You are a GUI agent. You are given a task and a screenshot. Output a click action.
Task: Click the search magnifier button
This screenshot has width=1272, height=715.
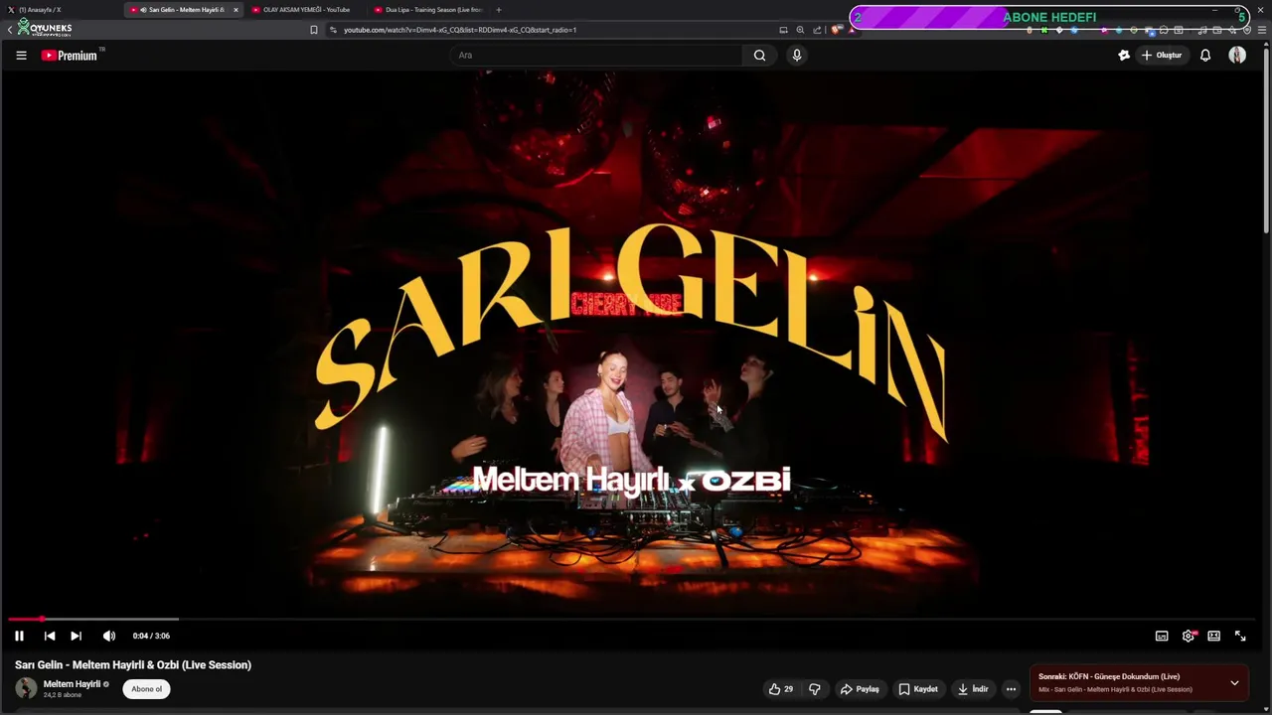[759, 56]
